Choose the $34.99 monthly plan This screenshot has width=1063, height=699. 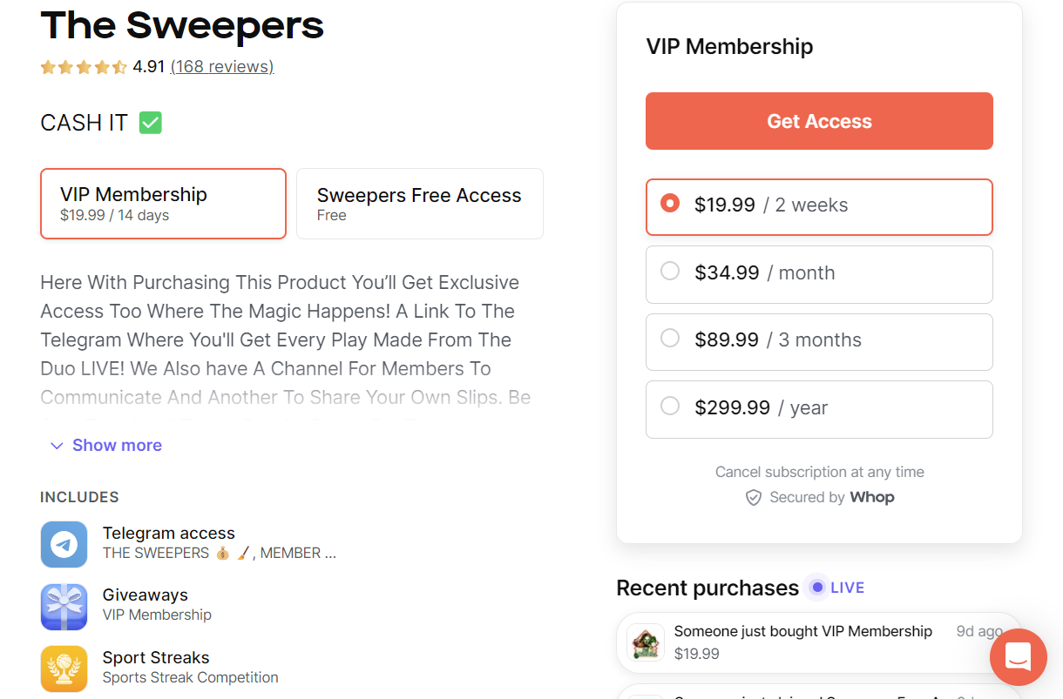coord(819,274)
